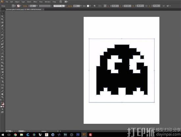The height and width of the screenshot is (137, 181).
Task: Open File Explorer from the taskbar
Action: click(21, 135)
